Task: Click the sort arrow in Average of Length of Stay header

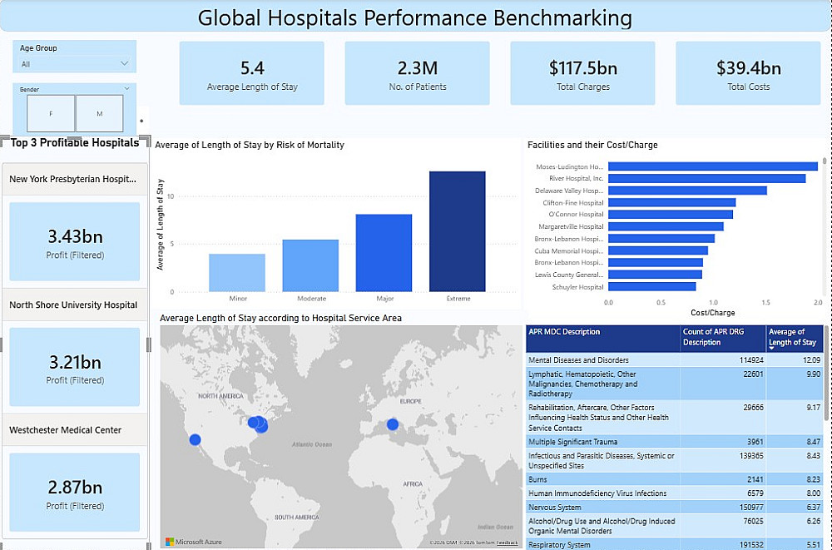Action: pos(771,349)
